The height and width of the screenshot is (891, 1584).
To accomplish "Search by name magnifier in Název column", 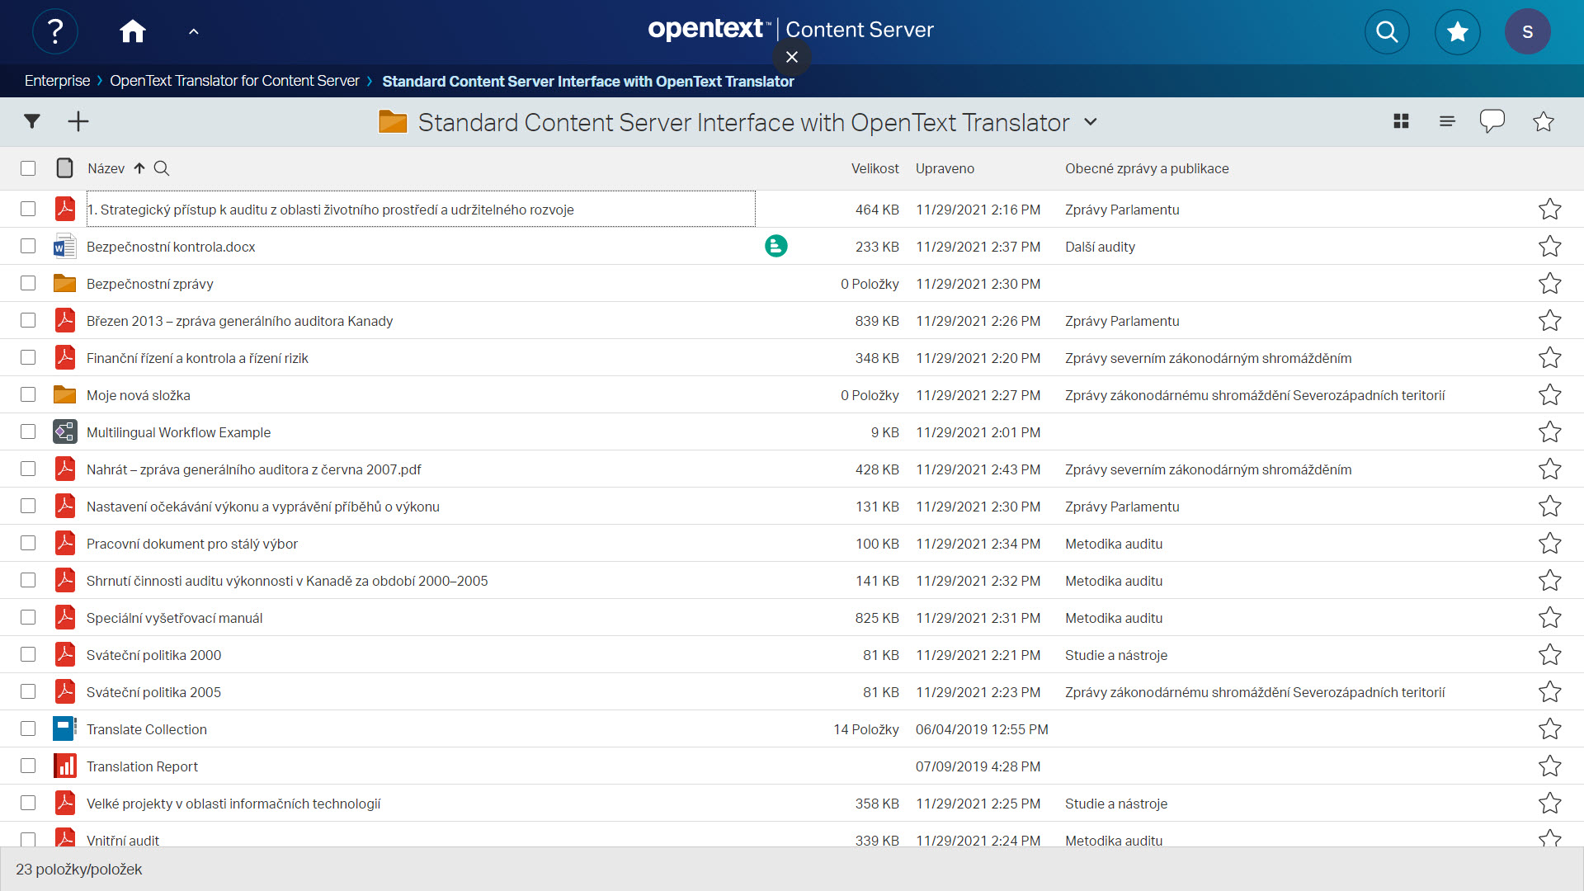I will pyautogui.click(x=162, y=168).
